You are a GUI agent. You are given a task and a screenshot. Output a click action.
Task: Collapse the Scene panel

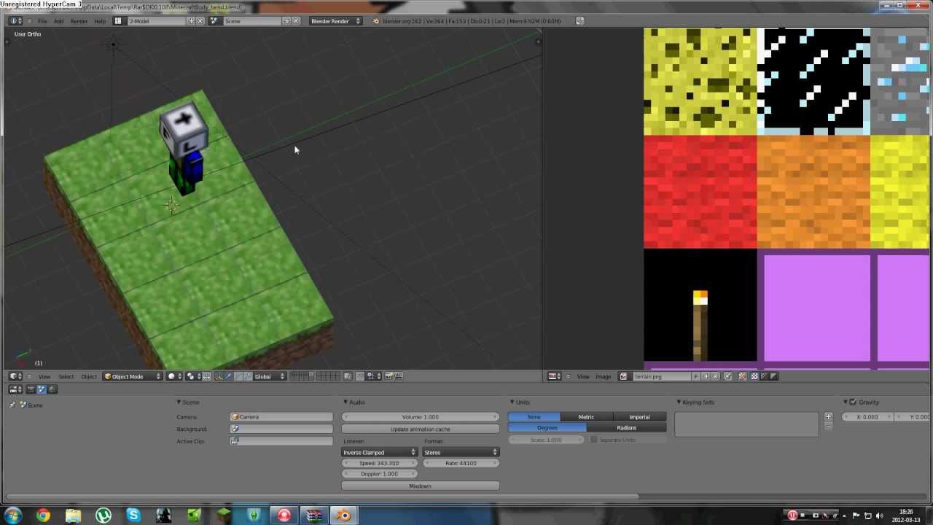[179, 402]
